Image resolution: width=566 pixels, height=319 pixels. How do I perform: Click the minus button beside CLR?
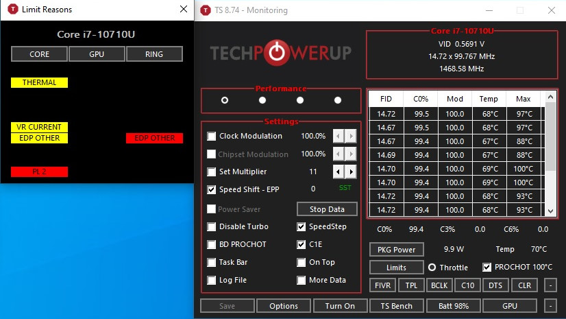coord(550,285)
